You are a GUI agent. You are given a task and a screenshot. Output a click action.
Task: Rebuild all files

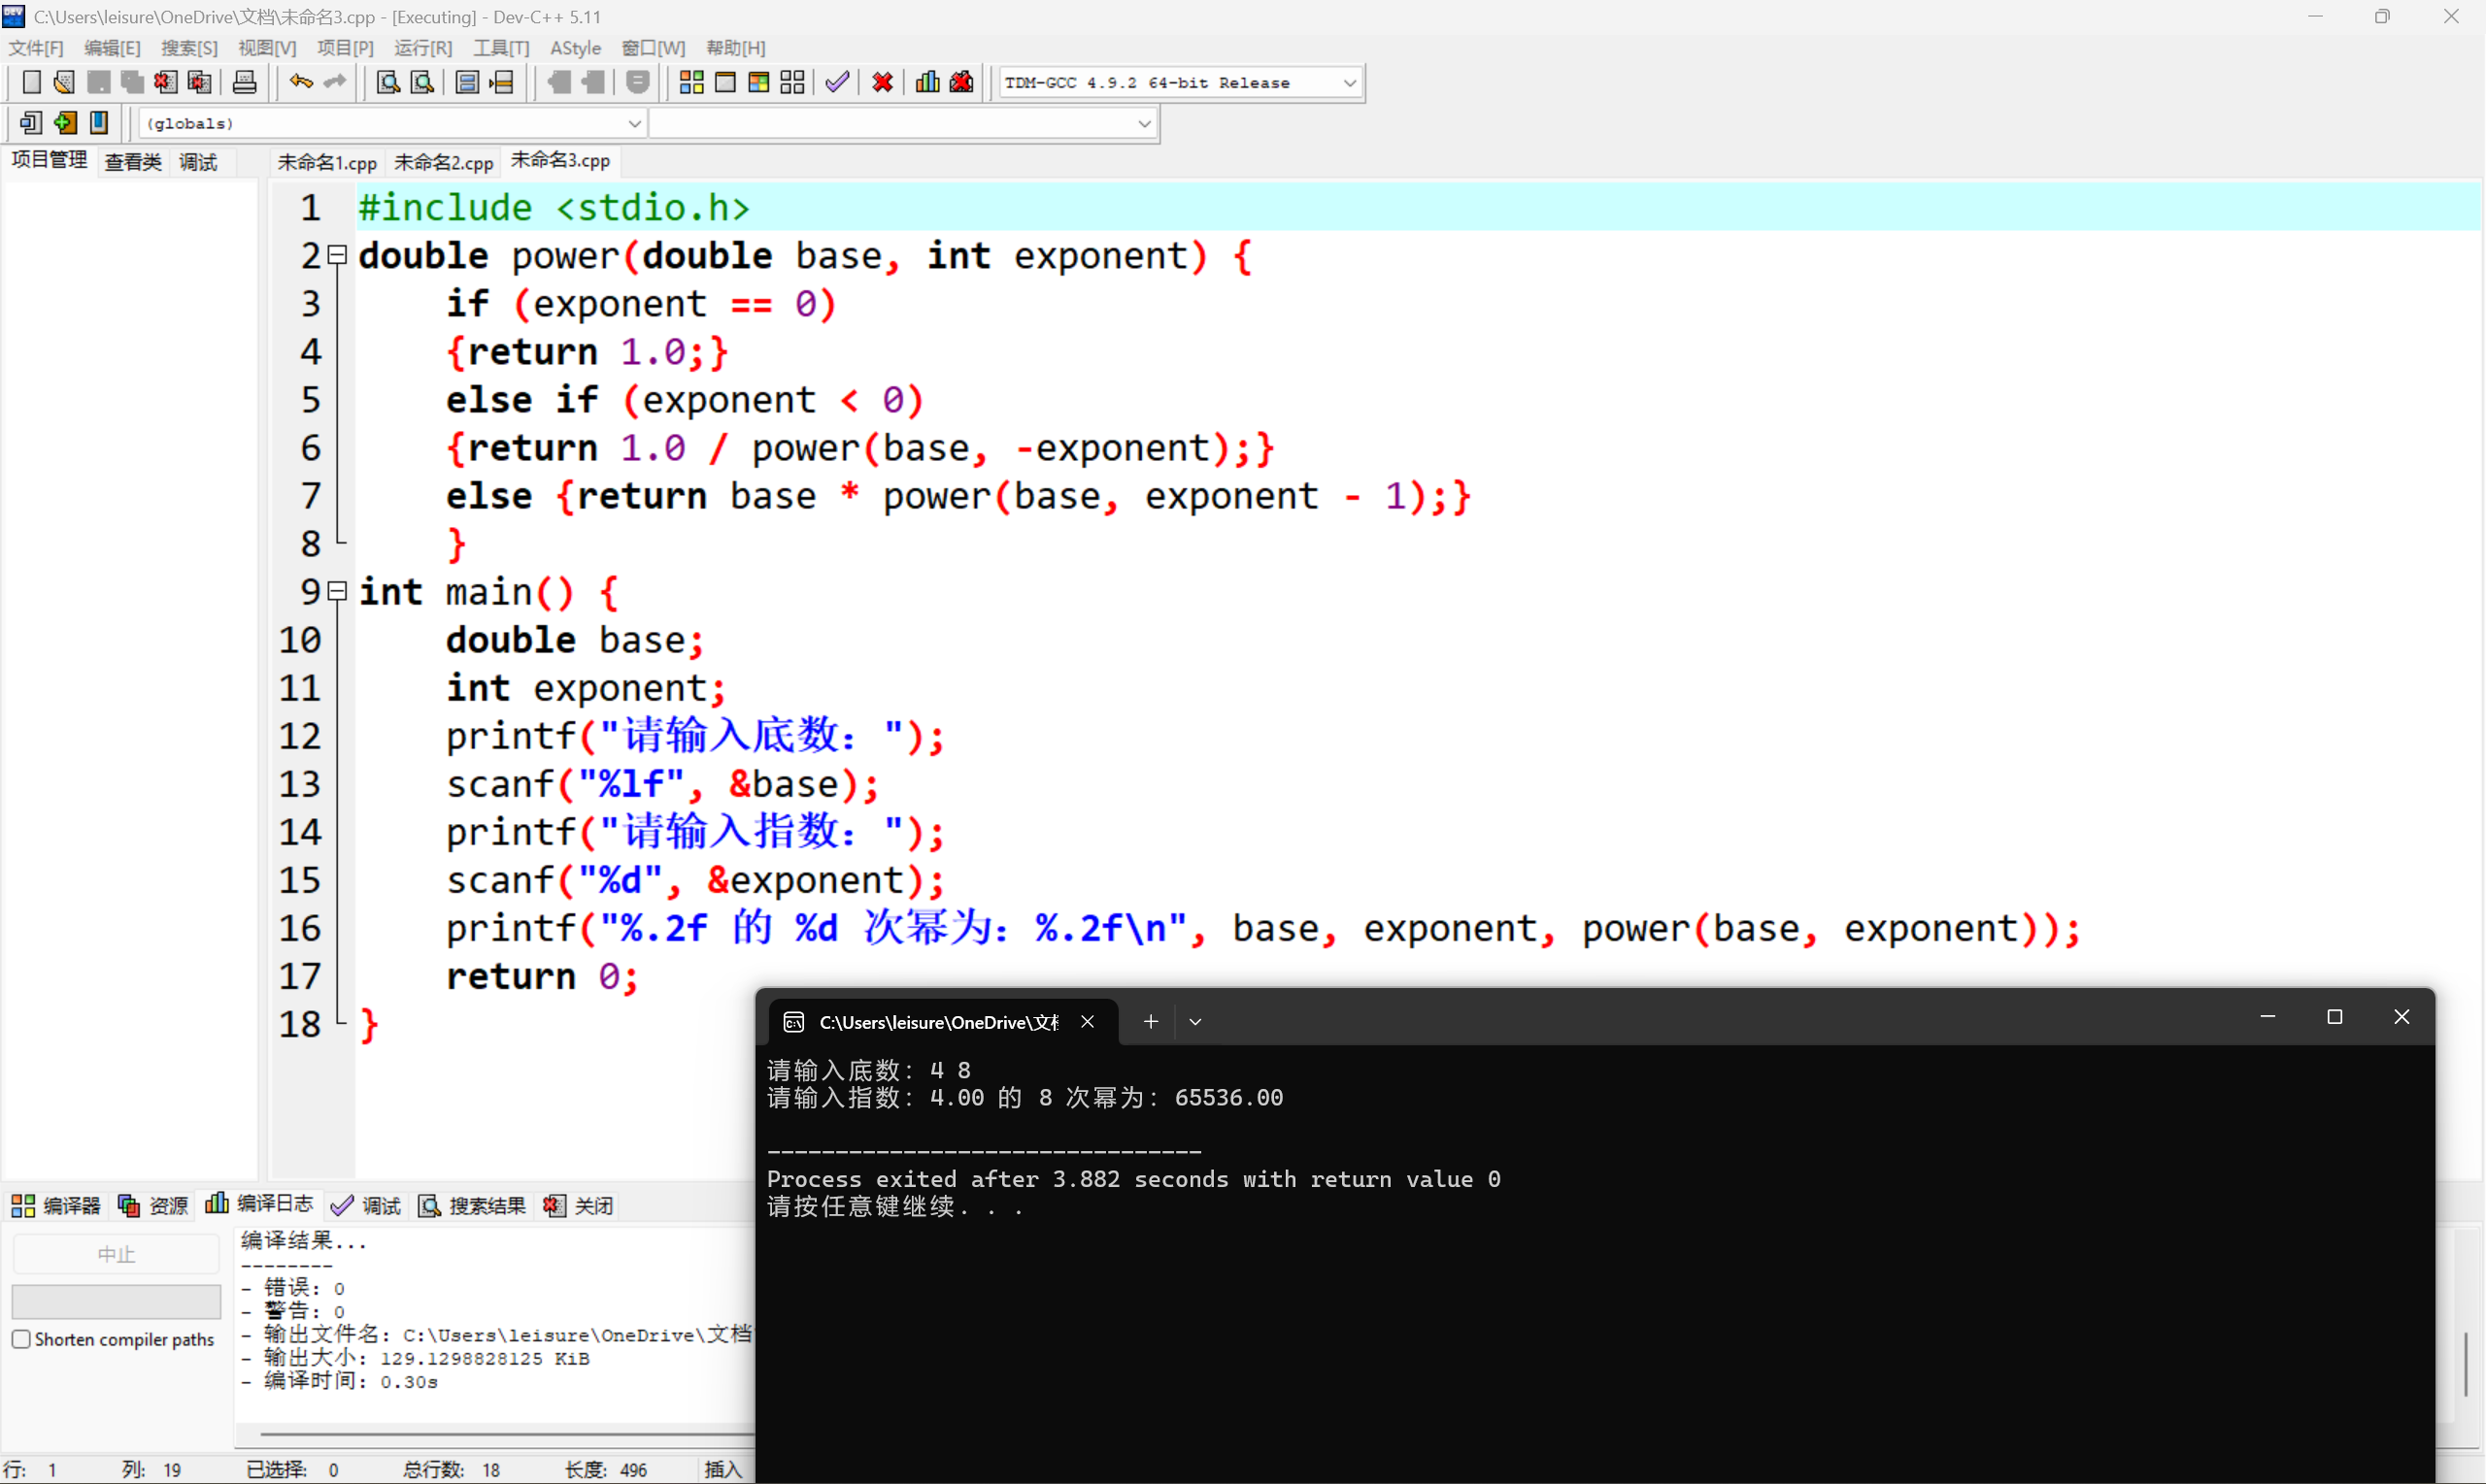coord(793,82)
